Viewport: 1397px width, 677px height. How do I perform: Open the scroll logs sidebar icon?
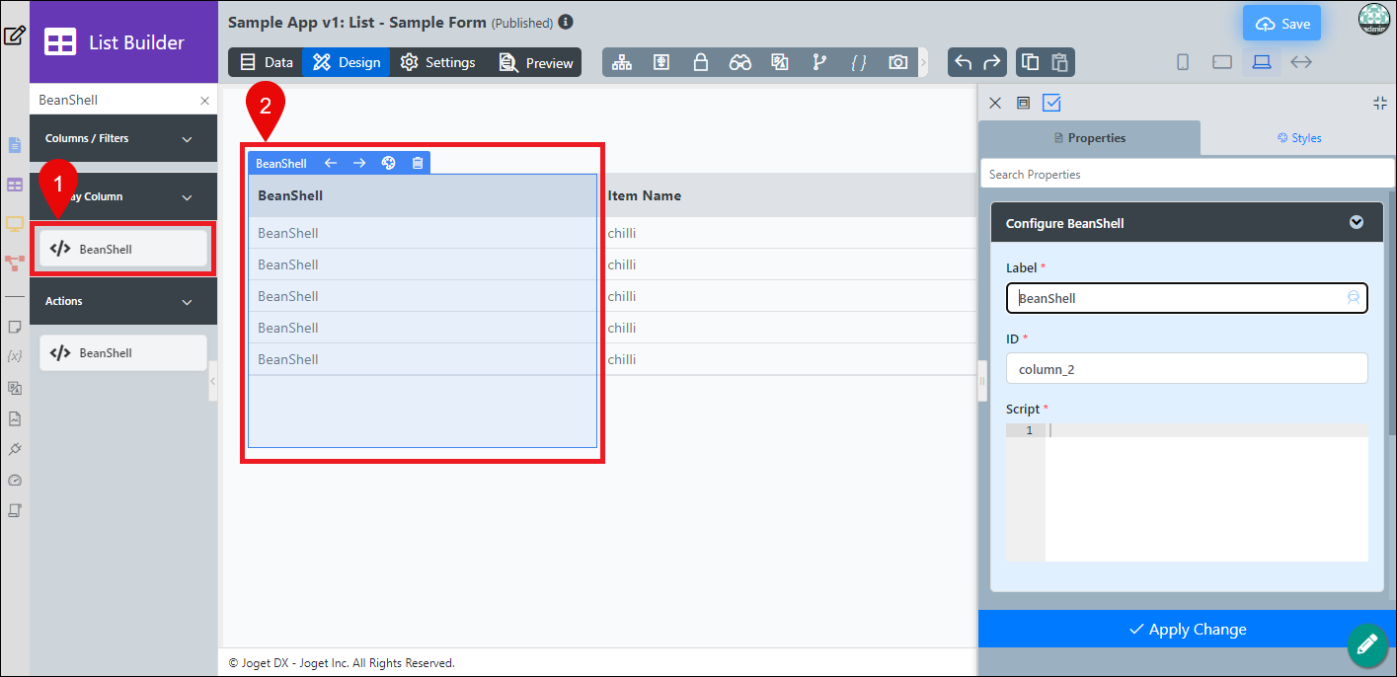(14, 511)
